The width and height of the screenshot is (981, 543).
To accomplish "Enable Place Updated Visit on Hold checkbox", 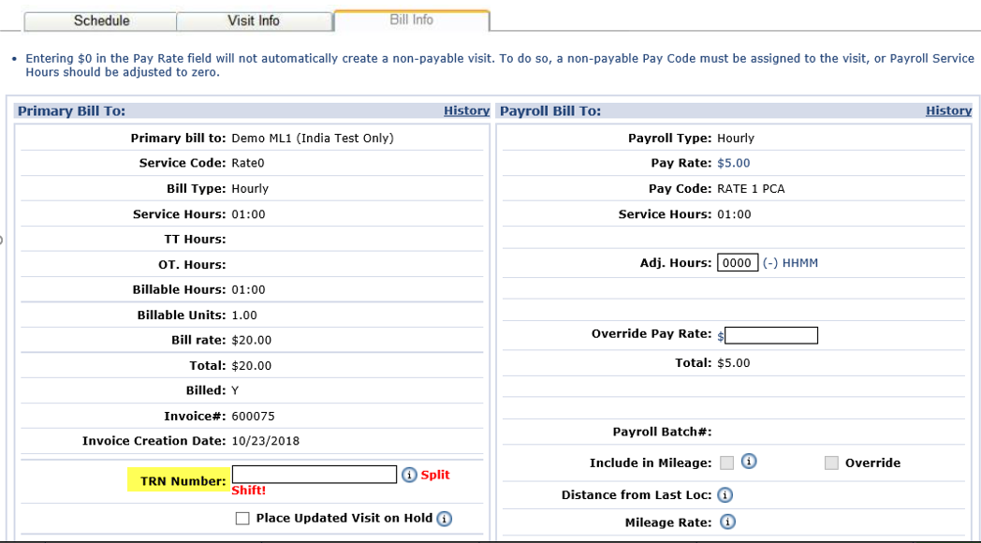I will pos(242,519).
